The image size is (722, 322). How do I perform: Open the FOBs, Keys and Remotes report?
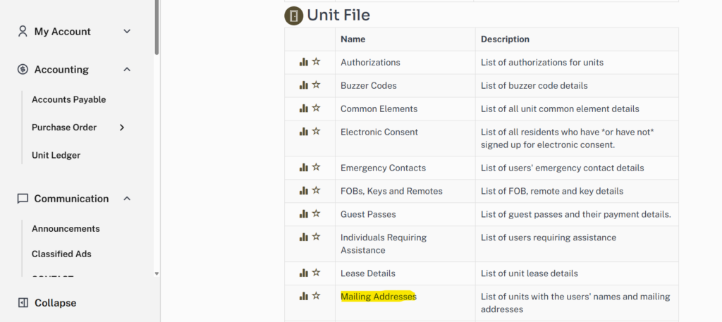pyautogui.click(x=391, y=191)
